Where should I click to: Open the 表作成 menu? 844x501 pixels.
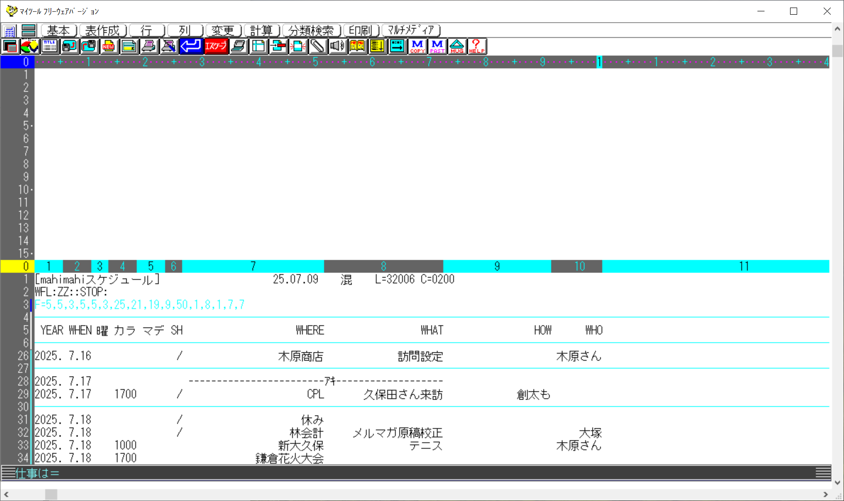tap(103, 31)
